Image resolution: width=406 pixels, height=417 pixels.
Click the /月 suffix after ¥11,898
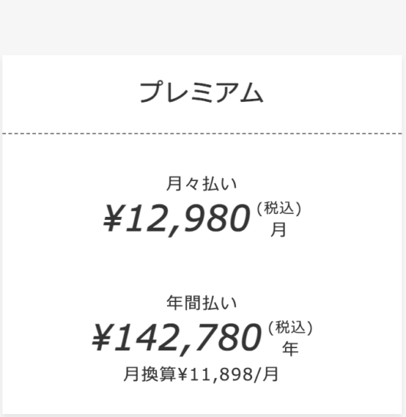tap(266, 374)
